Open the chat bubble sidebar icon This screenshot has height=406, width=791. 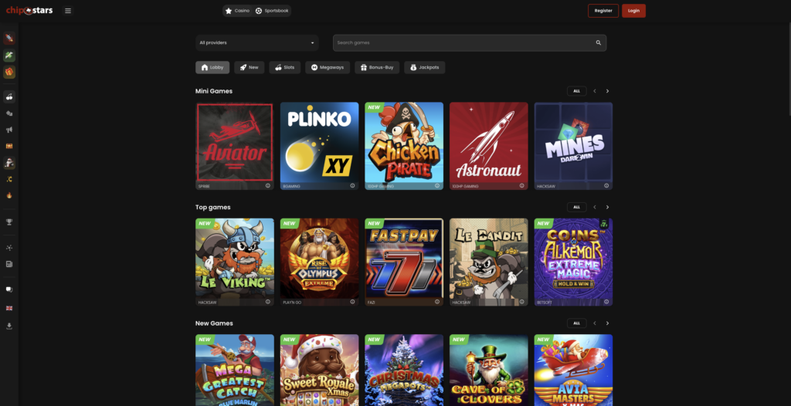coord(9,289)
